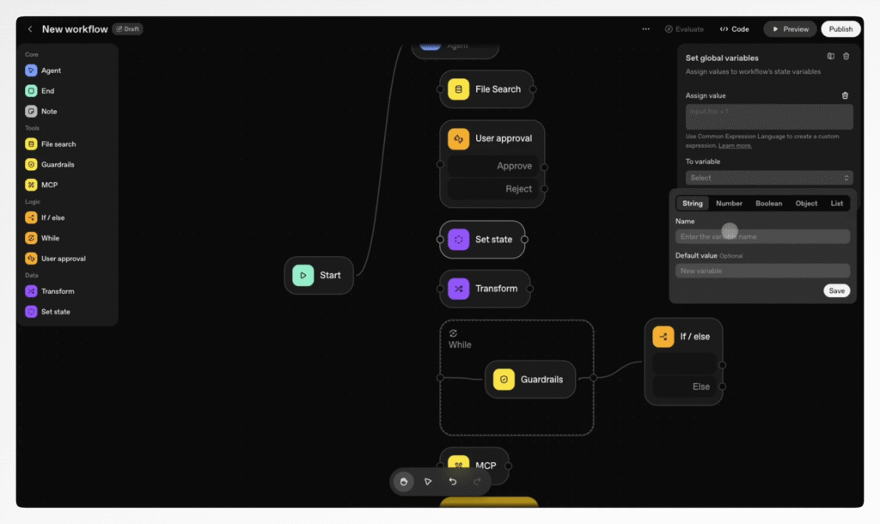Open the three-dot more options menu
The width and height of the screenshot is (880, 524).
[645, 29]
